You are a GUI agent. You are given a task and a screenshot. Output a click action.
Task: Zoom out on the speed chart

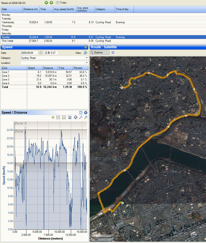[81, 118]
